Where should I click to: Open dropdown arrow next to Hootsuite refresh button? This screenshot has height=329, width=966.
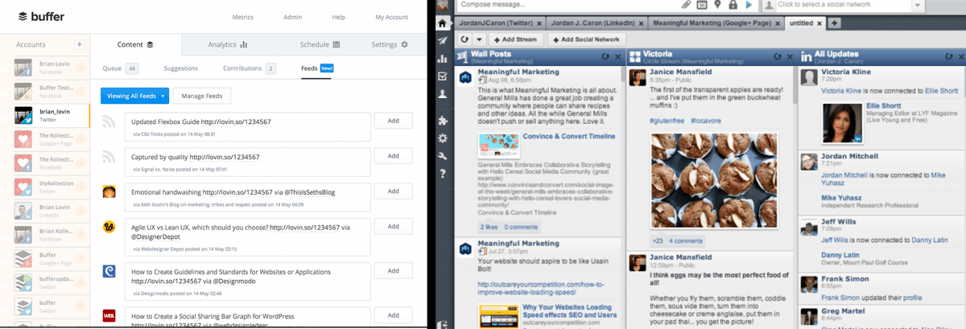coord(478,39)
